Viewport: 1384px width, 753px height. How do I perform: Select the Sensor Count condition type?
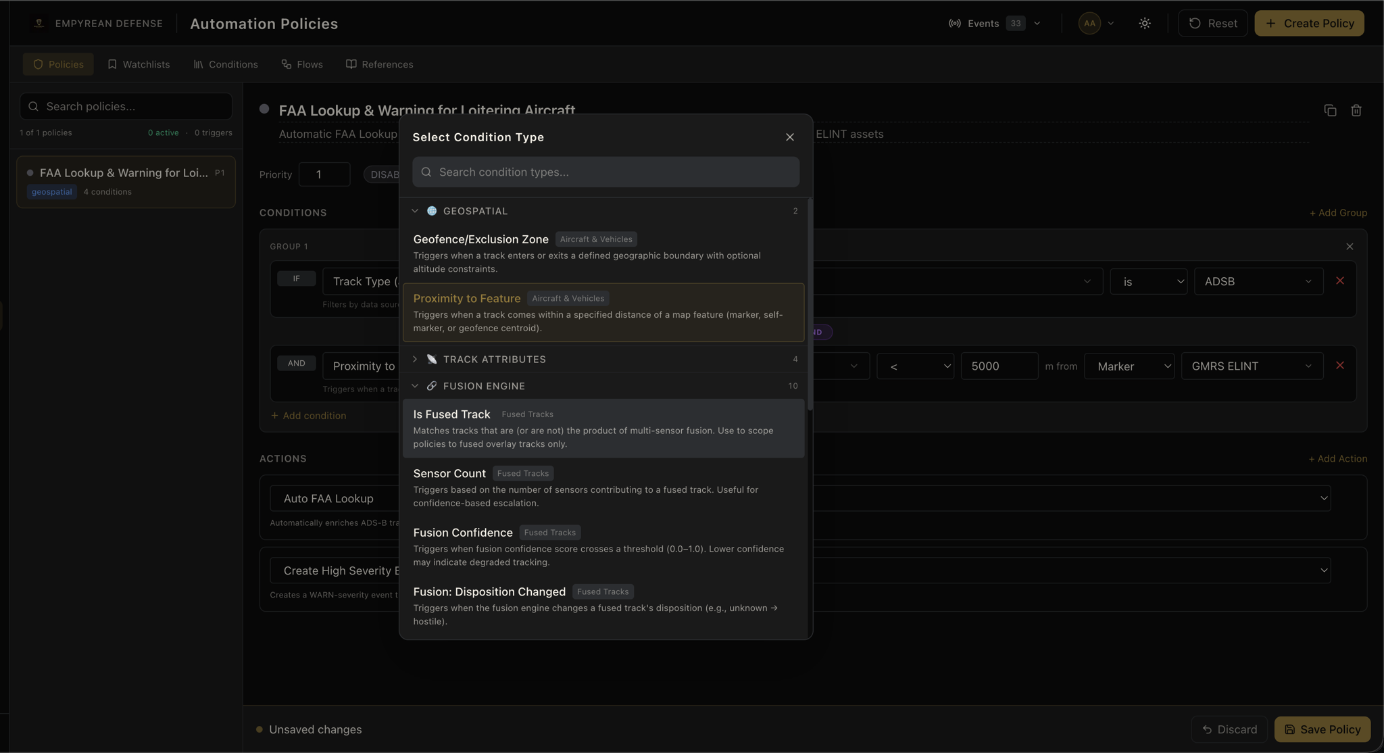pyautogui.click(x=603, y=487)
